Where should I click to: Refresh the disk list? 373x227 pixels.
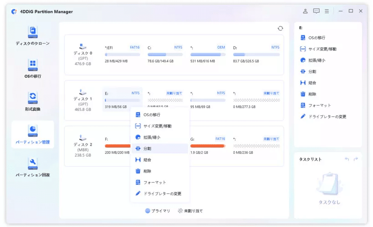tap(280, 29)
